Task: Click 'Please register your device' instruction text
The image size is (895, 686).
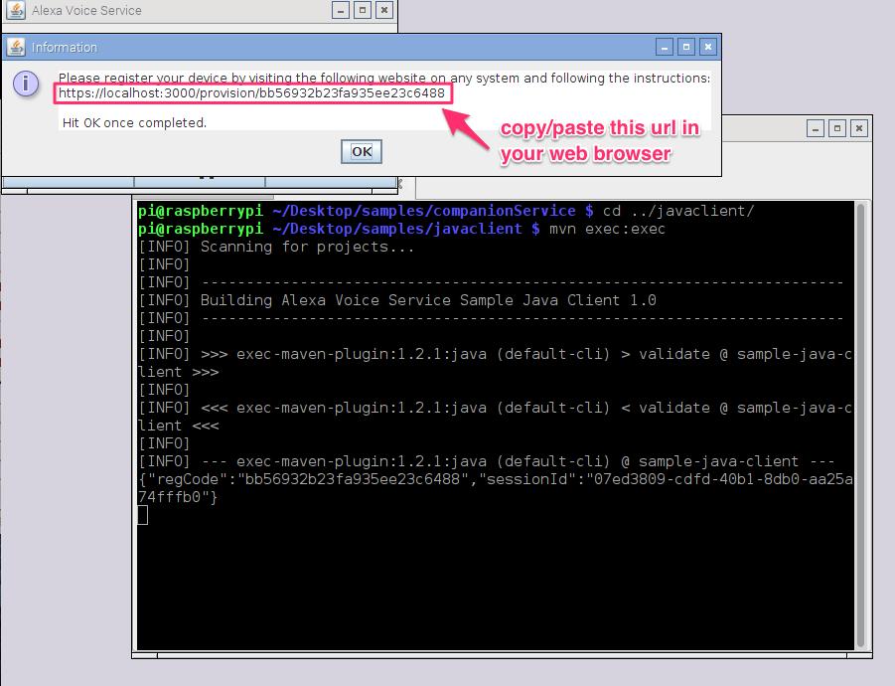Action: coord(384,78)
